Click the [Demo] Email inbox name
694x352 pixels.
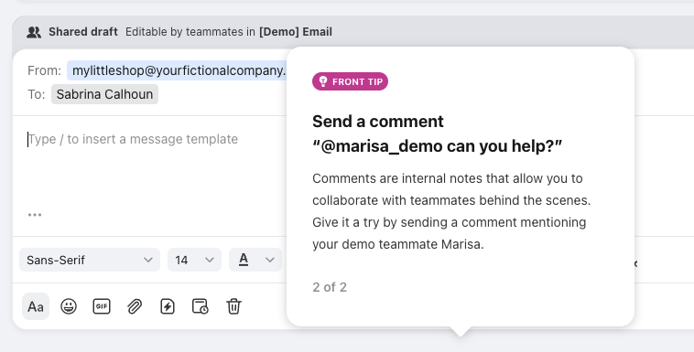tap(296, 32)
